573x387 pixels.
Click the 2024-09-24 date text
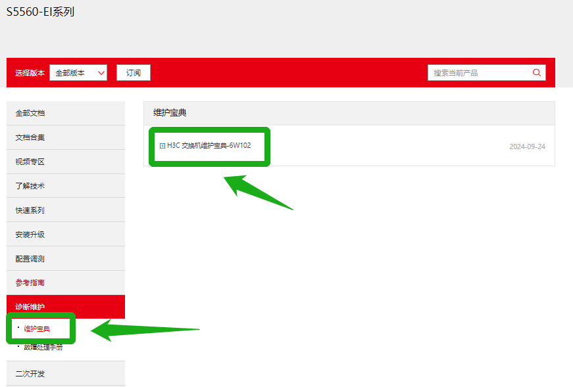point(527,147)
